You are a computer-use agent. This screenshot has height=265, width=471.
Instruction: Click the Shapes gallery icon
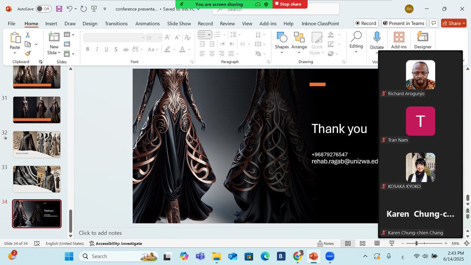pos(282,37)
